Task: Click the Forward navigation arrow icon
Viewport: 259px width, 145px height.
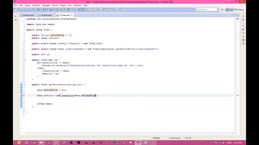Action: tap(117, 10)
